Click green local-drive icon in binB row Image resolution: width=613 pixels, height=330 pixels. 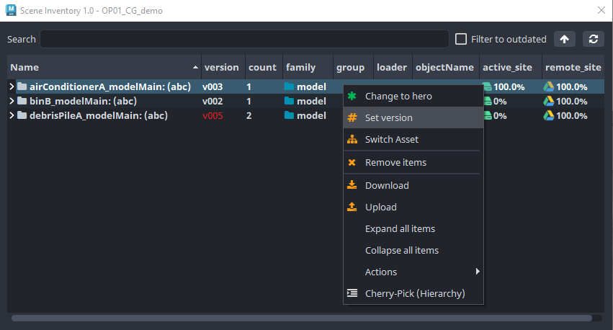(x=488, y=102)
